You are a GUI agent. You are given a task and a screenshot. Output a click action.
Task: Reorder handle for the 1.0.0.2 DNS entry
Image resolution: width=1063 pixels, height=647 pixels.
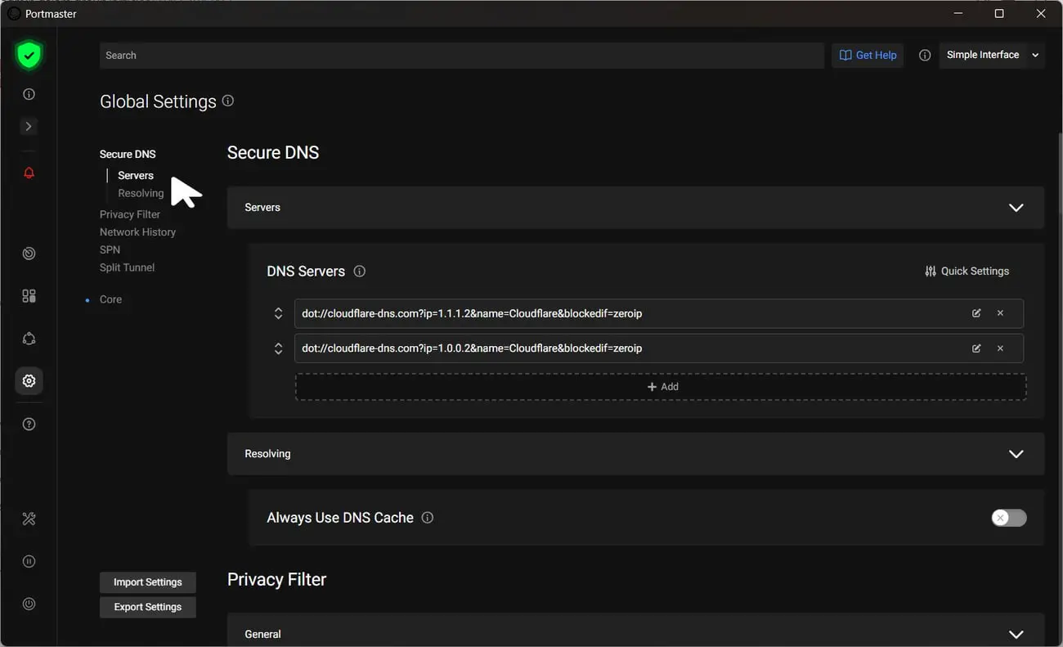(278, 348)
